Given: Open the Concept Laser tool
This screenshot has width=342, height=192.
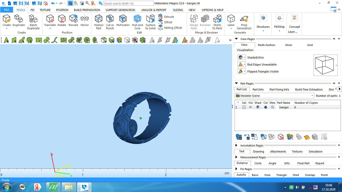Looking at the screenshot, I should [294, 24].
